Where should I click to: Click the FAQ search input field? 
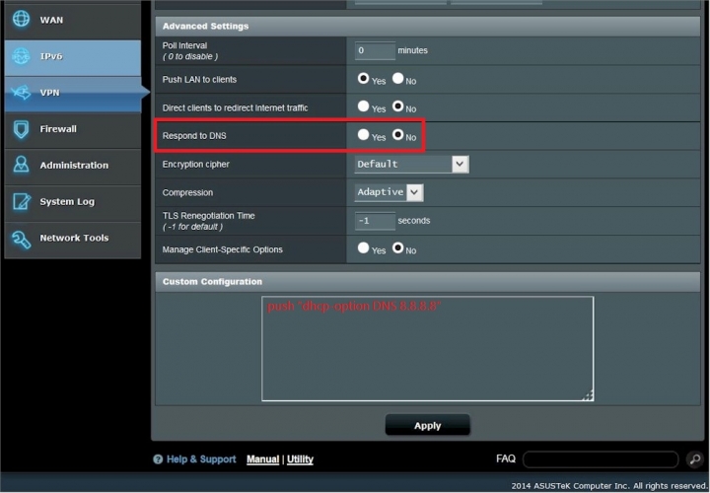pyautogui.click(x=601, y=459)
